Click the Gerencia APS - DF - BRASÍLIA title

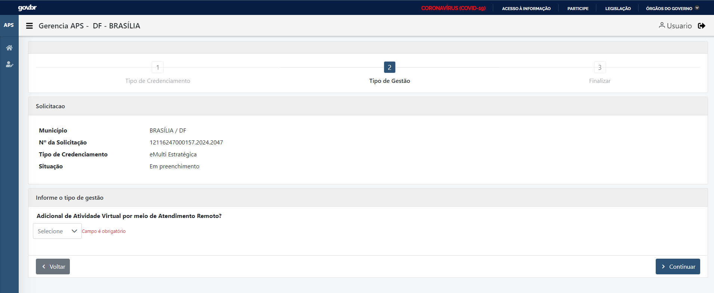(89, 26)
